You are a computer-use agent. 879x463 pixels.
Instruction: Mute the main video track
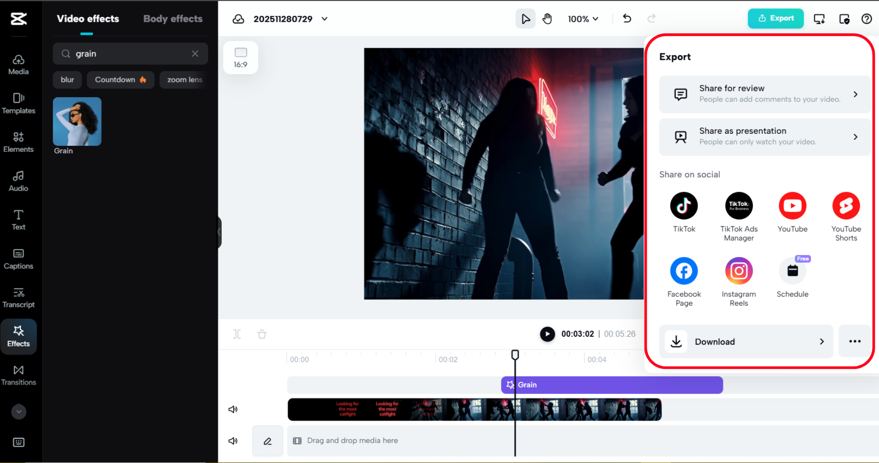[x=233, y=409]
